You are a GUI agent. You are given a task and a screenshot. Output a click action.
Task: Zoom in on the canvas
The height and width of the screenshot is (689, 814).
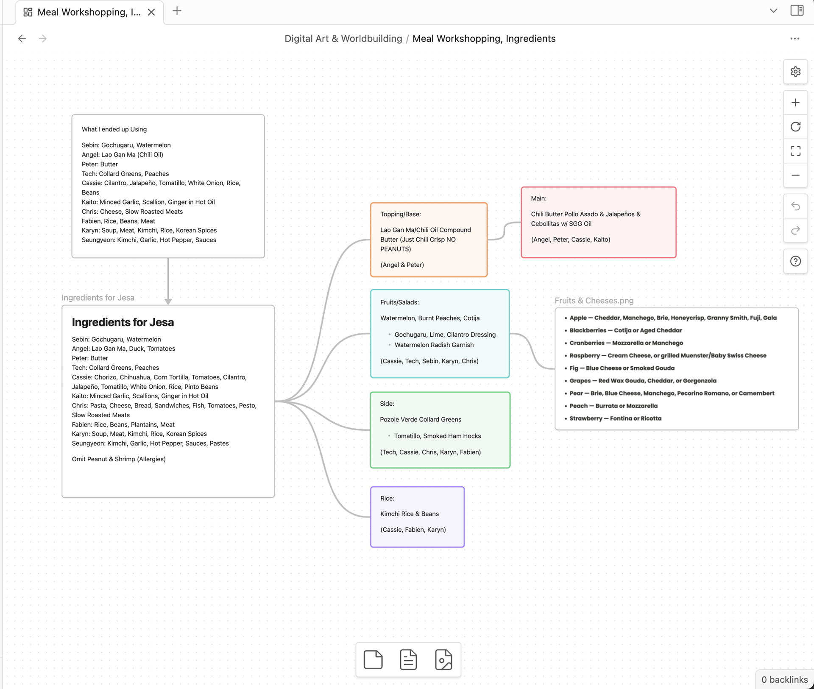tap(795, 103)
